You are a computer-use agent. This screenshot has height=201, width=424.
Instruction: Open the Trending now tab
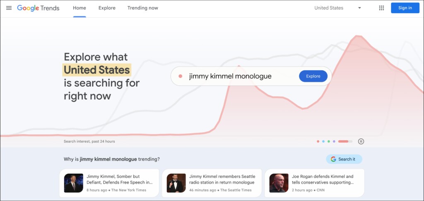(142, 8)
